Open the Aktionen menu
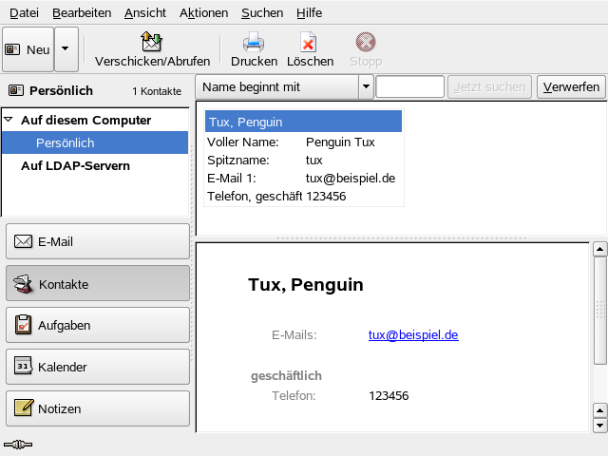 203,13
